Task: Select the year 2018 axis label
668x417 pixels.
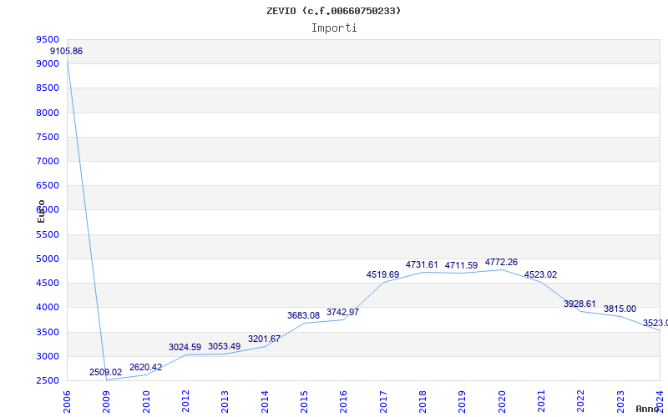Action: pyautogui.click(x=423, y=402)
